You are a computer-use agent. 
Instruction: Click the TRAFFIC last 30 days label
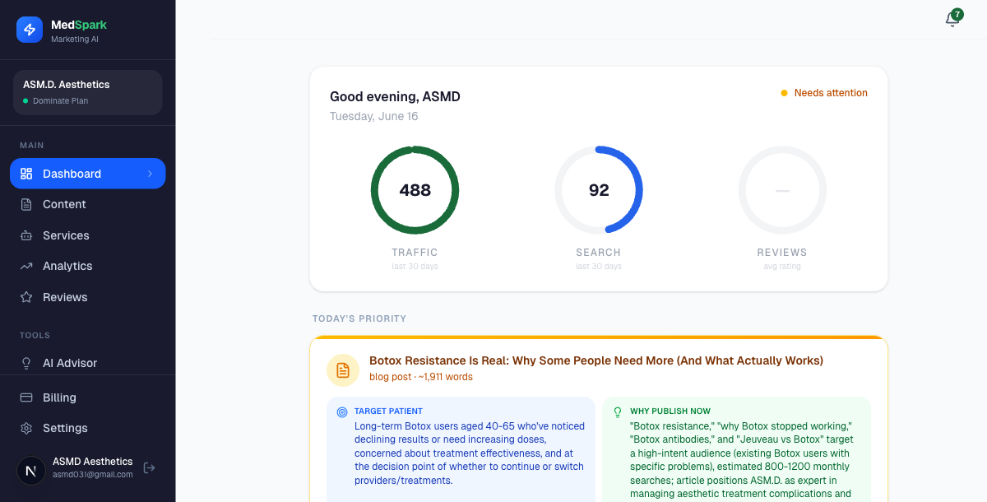tap(415, 258)
